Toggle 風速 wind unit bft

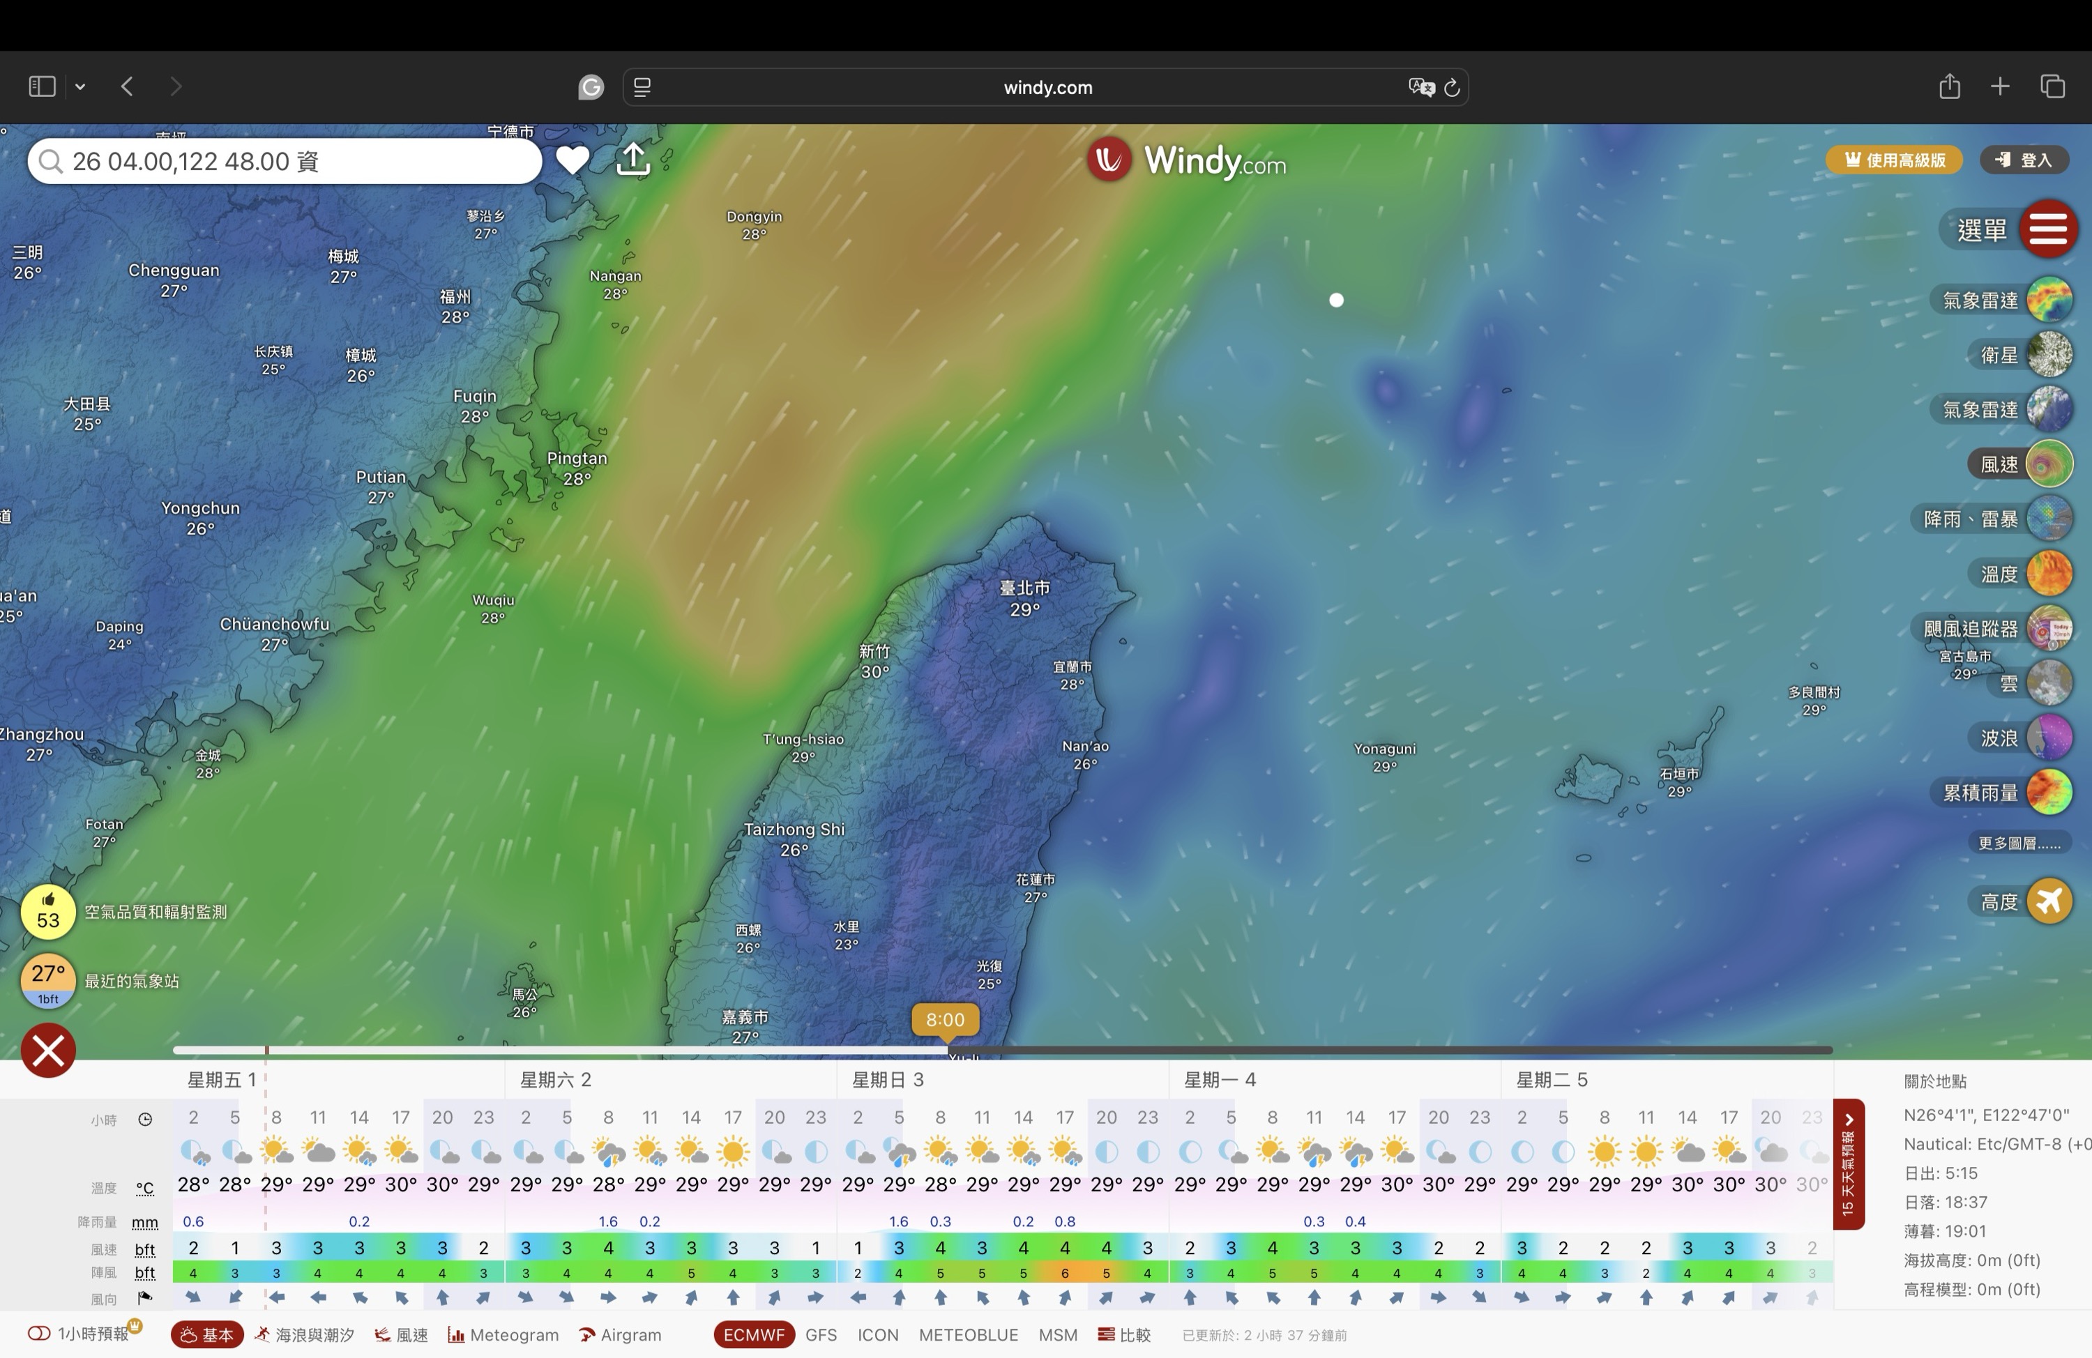point(145,1249)
